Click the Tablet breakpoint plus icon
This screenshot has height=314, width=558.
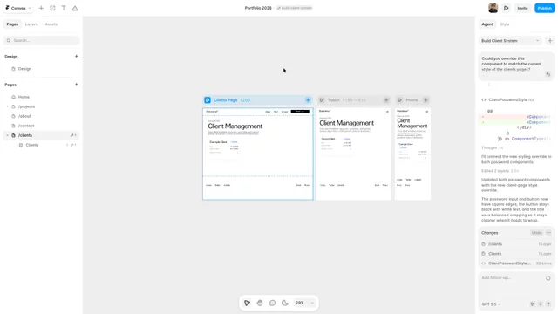(386, 100)
